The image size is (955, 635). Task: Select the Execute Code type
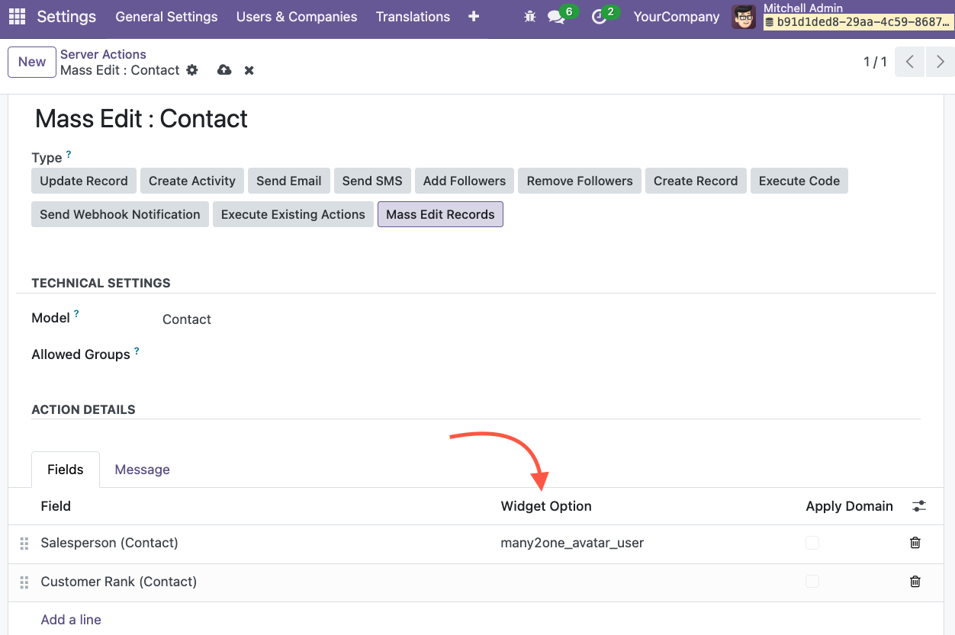point(799,181)
